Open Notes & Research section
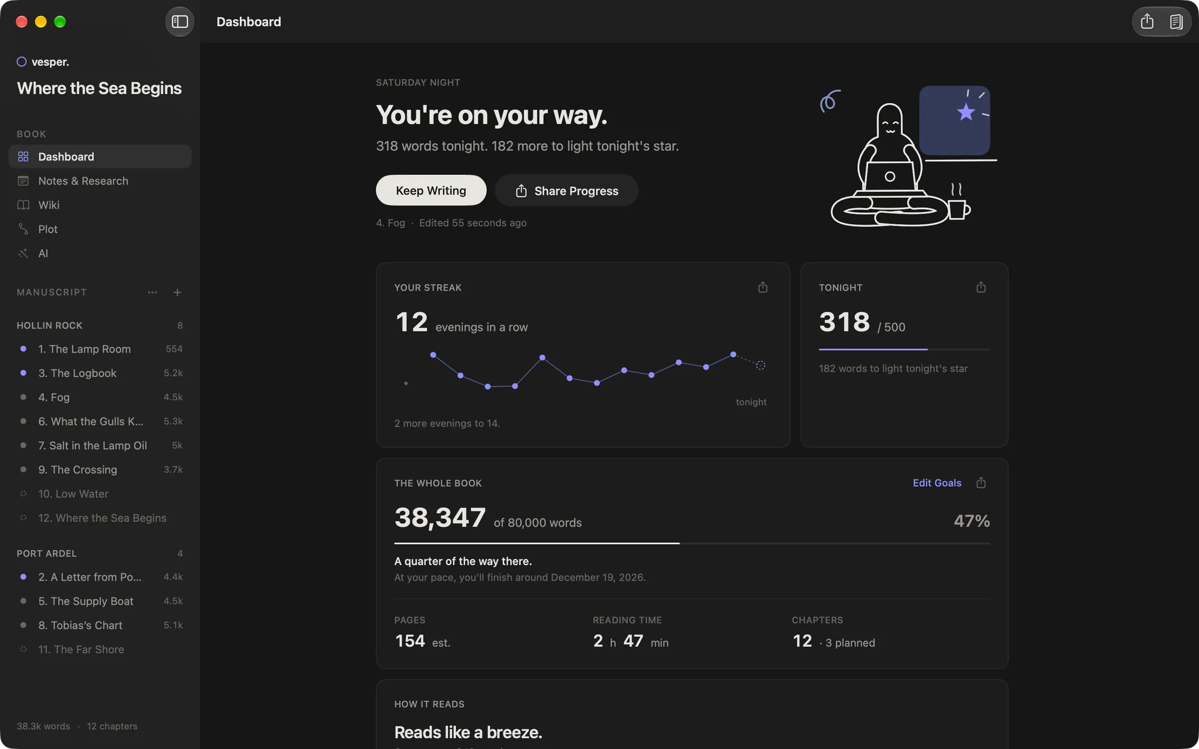The height and width of the screenshot is (749, 1199). click(100, 181)
